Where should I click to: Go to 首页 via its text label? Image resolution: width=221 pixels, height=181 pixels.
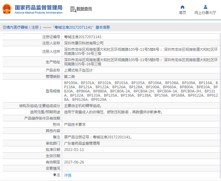(182, 13)
